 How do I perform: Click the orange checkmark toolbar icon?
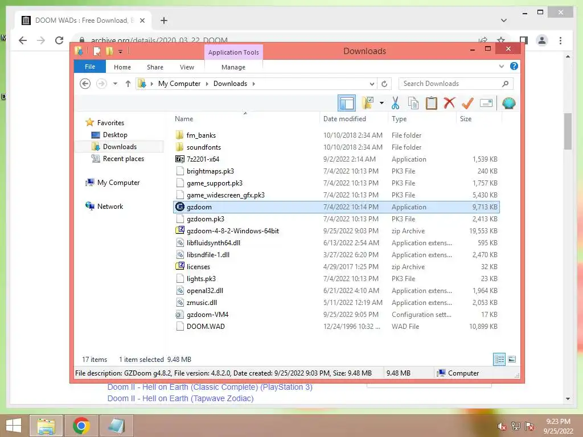tap(467, 103)
